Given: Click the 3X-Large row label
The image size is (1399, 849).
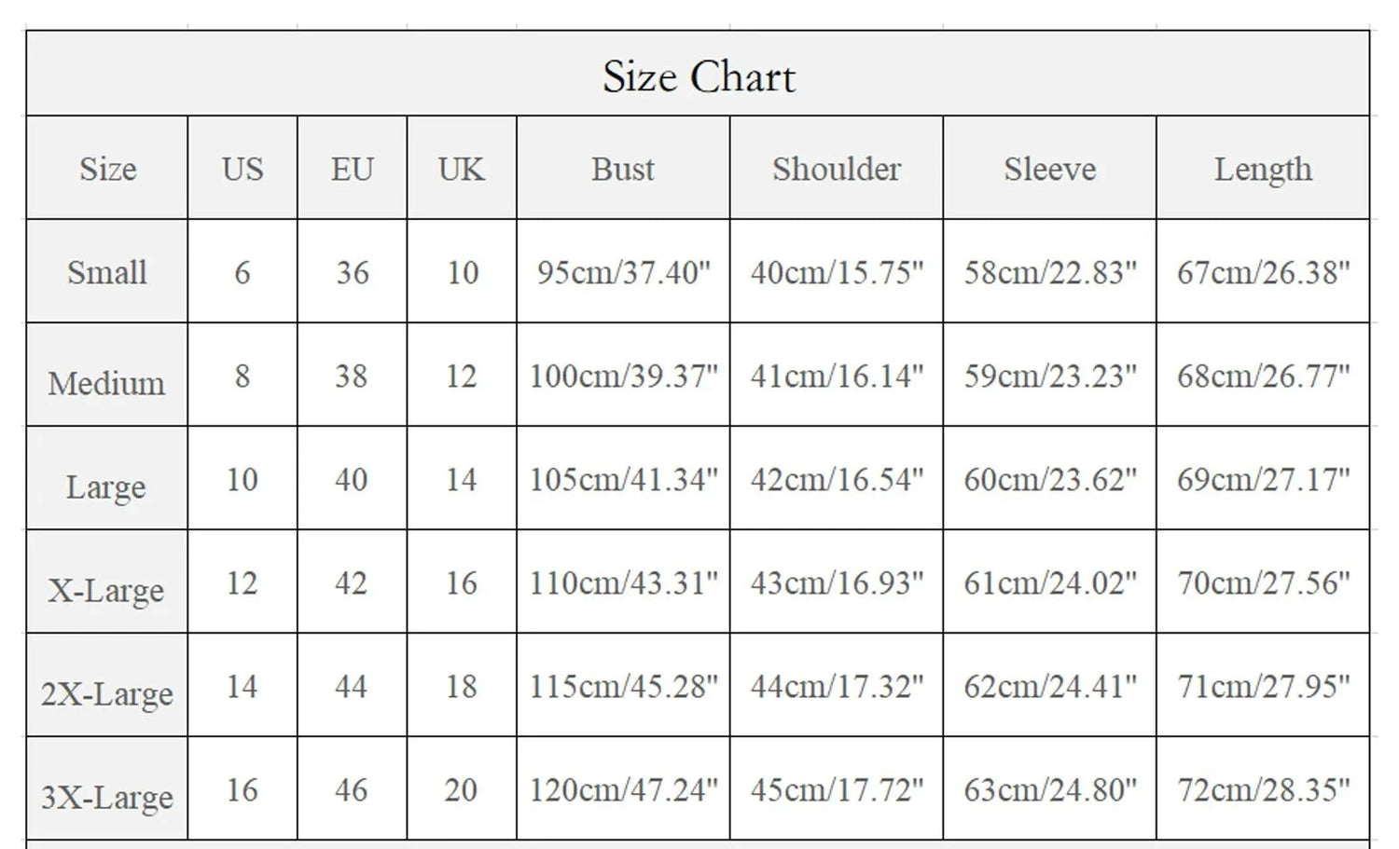Looking at the screenshot, I should tap(107, 797).
